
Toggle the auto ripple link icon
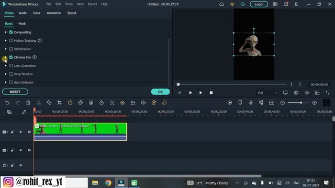click(24, 112)
